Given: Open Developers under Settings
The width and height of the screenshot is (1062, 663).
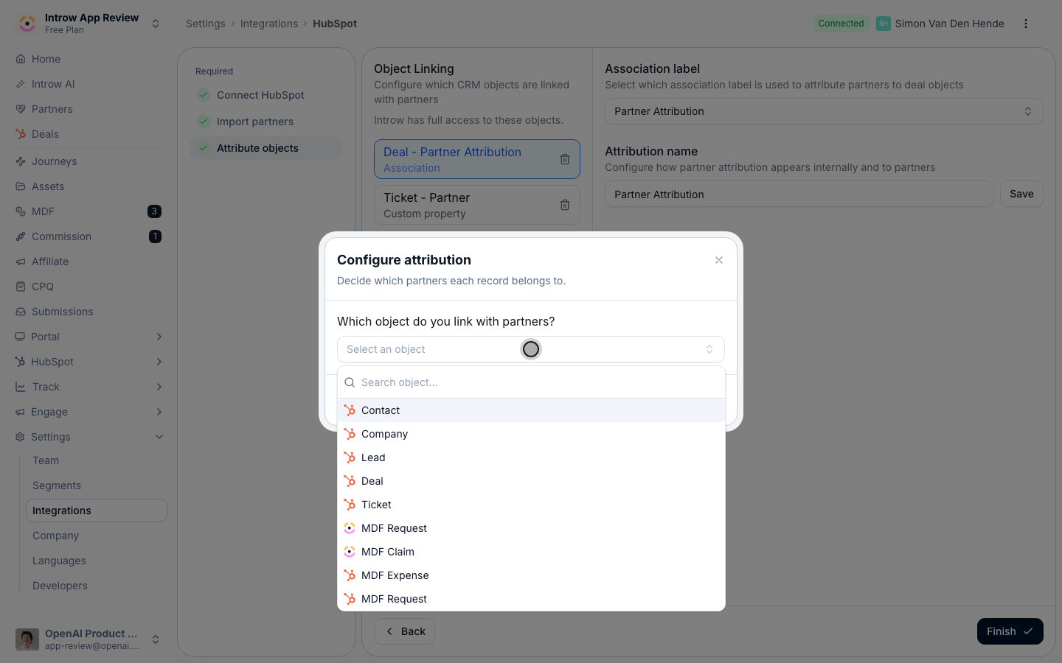Looking at the screenshot, I should 97,586.
